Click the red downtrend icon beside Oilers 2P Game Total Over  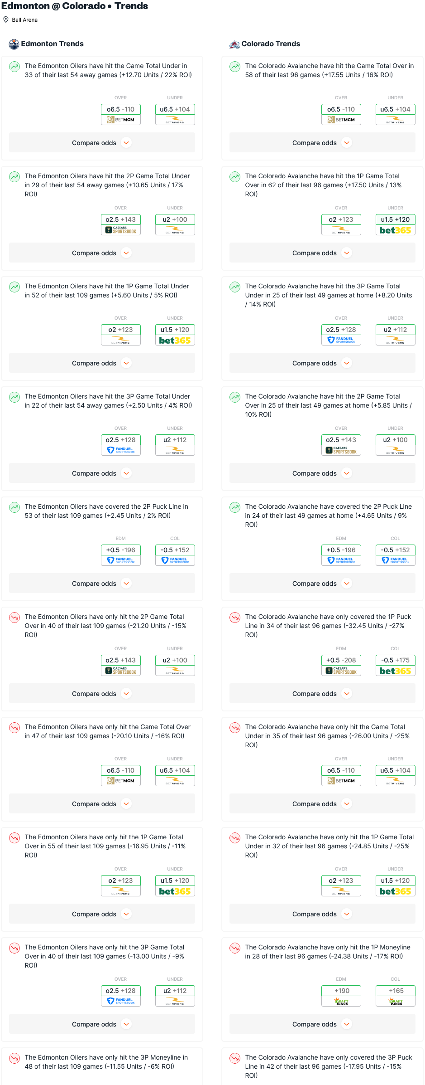(14, 618)
